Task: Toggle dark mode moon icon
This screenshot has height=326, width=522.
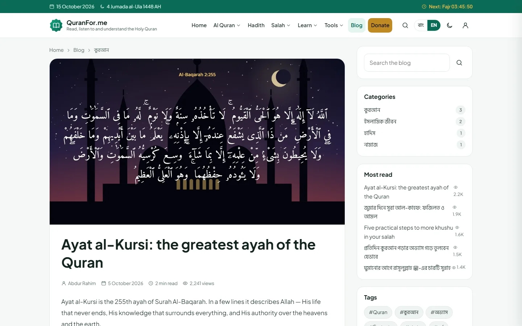Action: point(449,25)
